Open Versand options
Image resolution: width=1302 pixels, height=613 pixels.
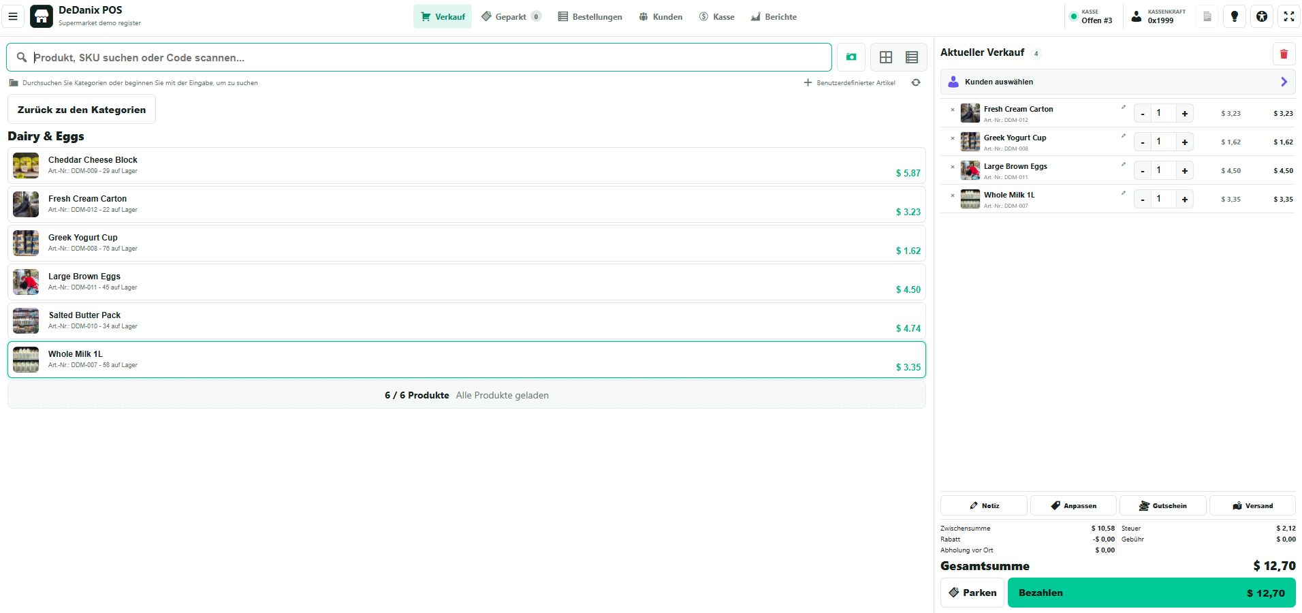pyautogui.click(x=1252, y=505)
